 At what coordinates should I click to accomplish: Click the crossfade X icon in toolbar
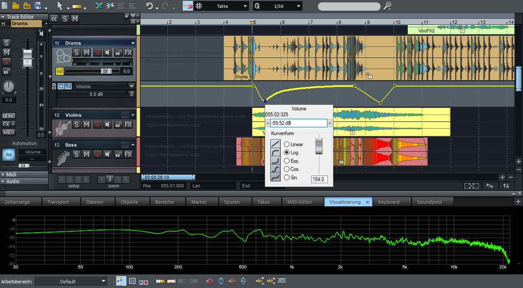point(99,6)
